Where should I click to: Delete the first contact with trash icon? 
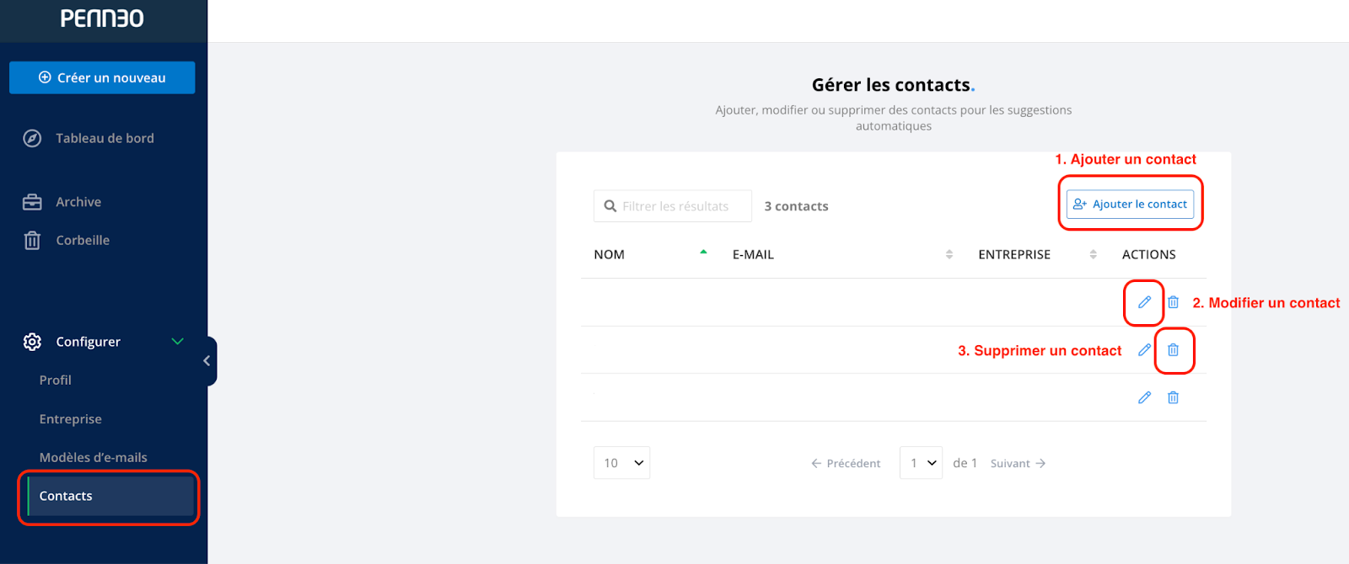[x=1173, y=302]
